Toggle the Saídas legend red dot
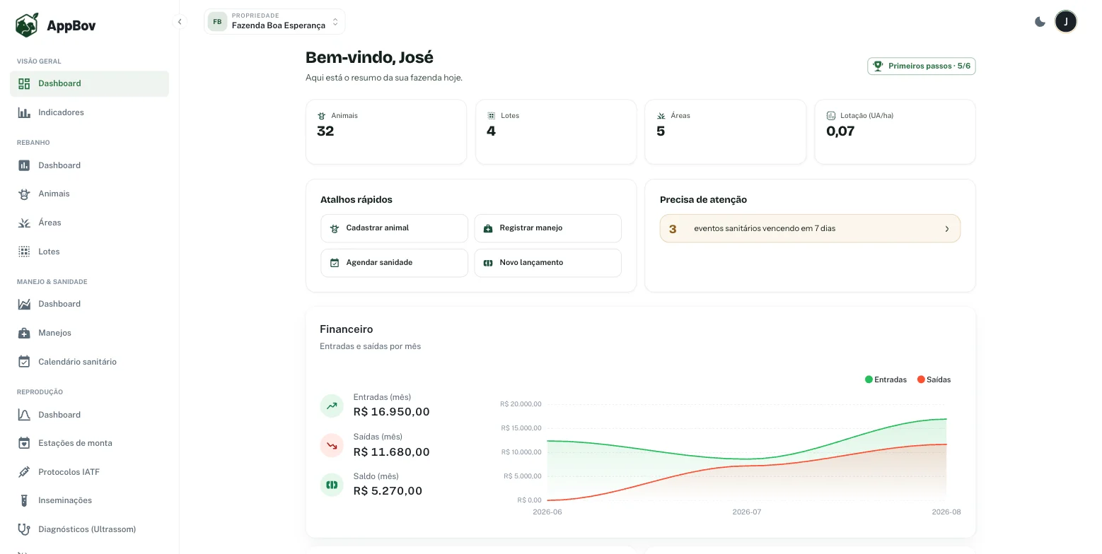Viewport: 1102px width, 554px height. click(x=921, y=379)
